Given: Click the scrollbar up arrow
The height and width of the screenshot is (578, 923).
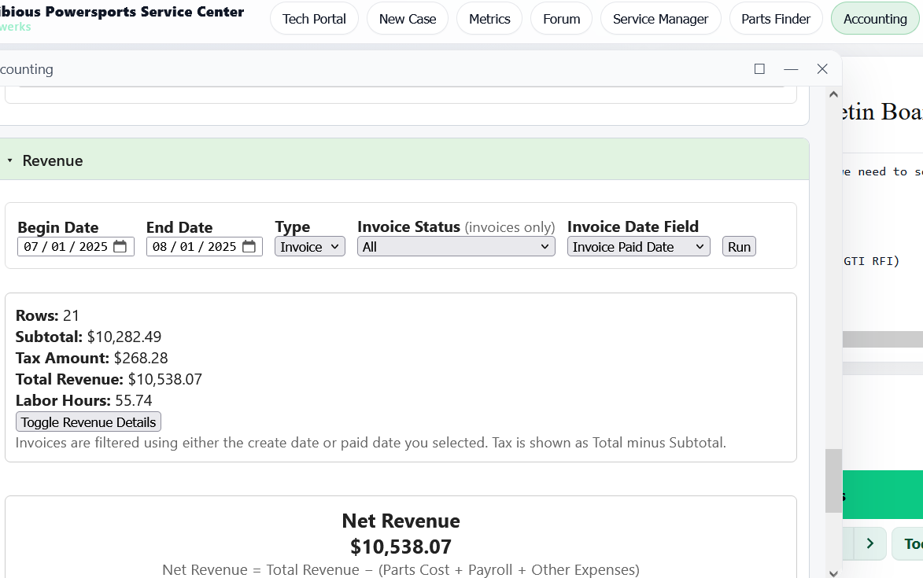Looking at the screenshot, I should (833, 94).
